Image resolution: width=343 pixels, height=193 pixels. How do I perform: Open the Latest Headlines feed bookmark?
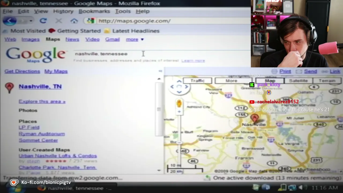click(132, 31)
